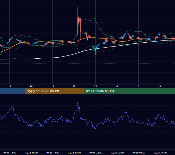Select the ロンドン 15:30-21:00 JST session band
The width and height of the screenshot is (175, 155).
(x=55, y=91)
